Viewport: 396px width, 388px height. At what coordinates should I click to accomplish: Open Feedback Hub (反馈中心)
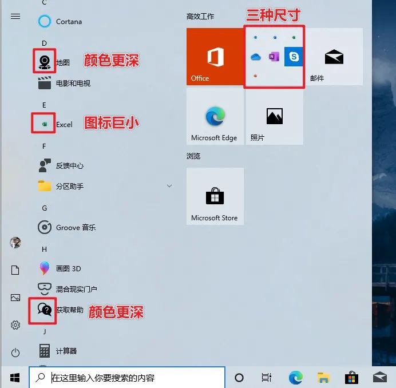pos(61,166)
